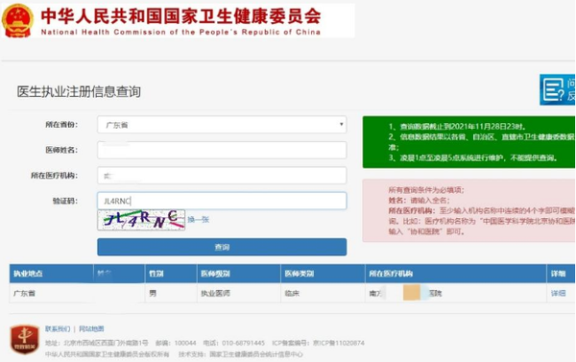Click the 医师姓名 name input field

tap(222, 150)
